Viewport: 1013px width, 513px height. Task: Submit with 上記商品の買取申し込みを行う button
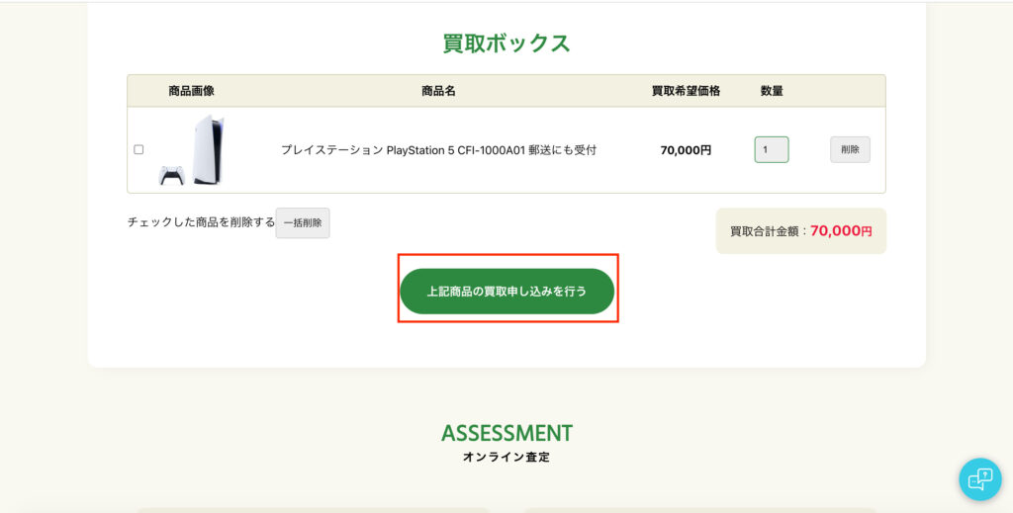506,291
